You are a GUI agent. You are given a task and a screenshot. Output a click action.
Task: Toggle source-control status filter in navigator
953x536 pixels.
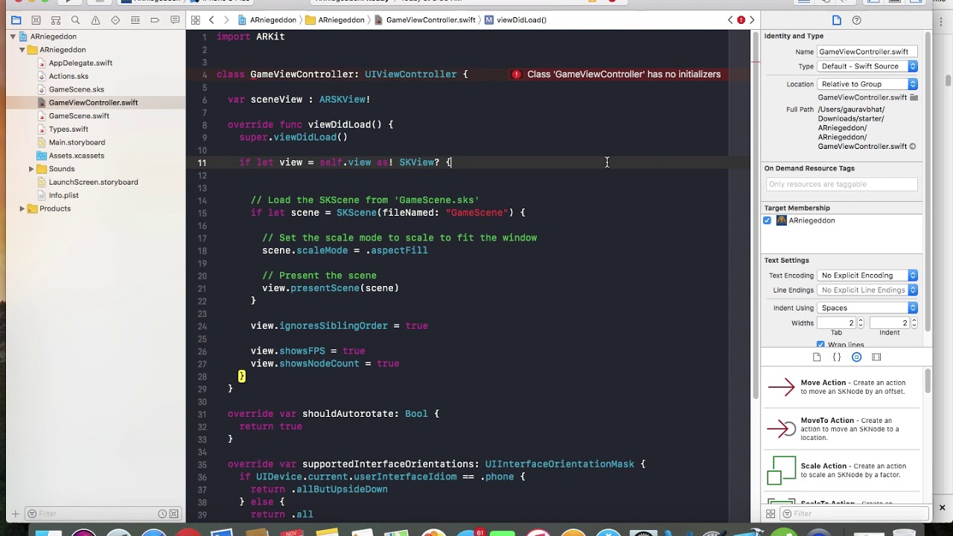coord(173,514)
